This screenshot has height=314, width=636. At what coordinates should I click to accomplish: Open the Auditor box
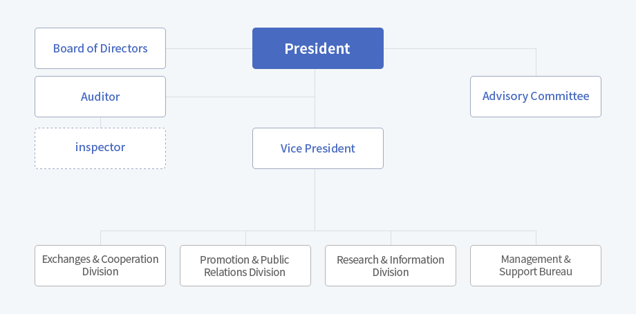(100, 97)
